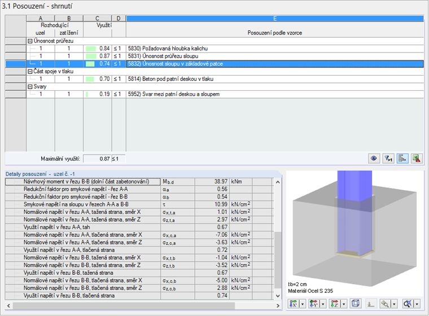
Task: Show isometric 3D cube view
Action: (356, 304)
